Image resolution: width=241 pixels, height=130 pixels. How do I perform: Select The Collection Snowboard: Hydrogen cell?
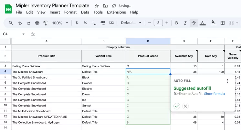tap(47, 122)
